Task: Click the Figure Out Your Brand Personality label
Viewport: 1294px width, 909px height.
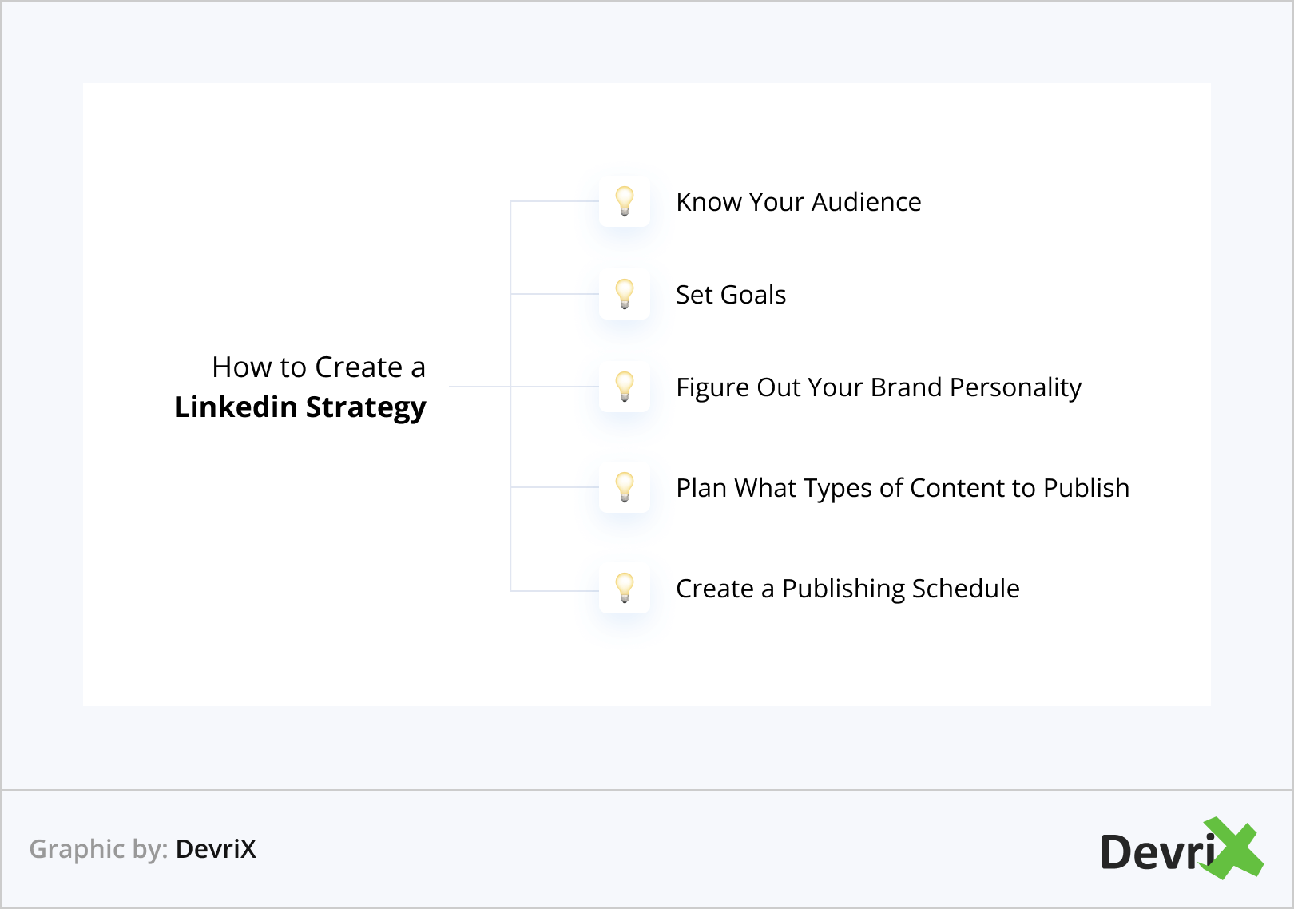Action: click(878, 387)
